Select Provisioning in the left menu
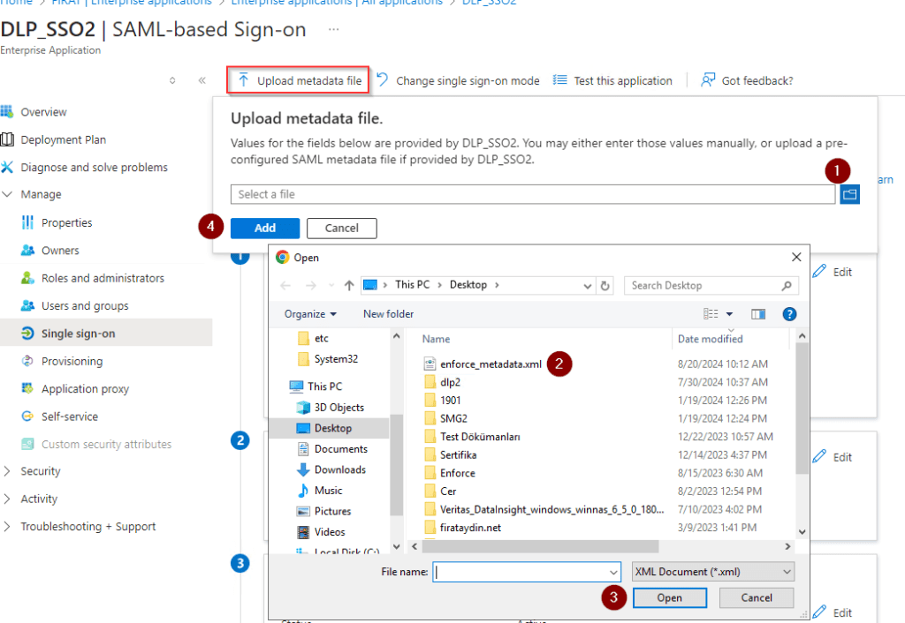Image resolution: width=905 pixels, height=623 pixels. coord(72,361)
